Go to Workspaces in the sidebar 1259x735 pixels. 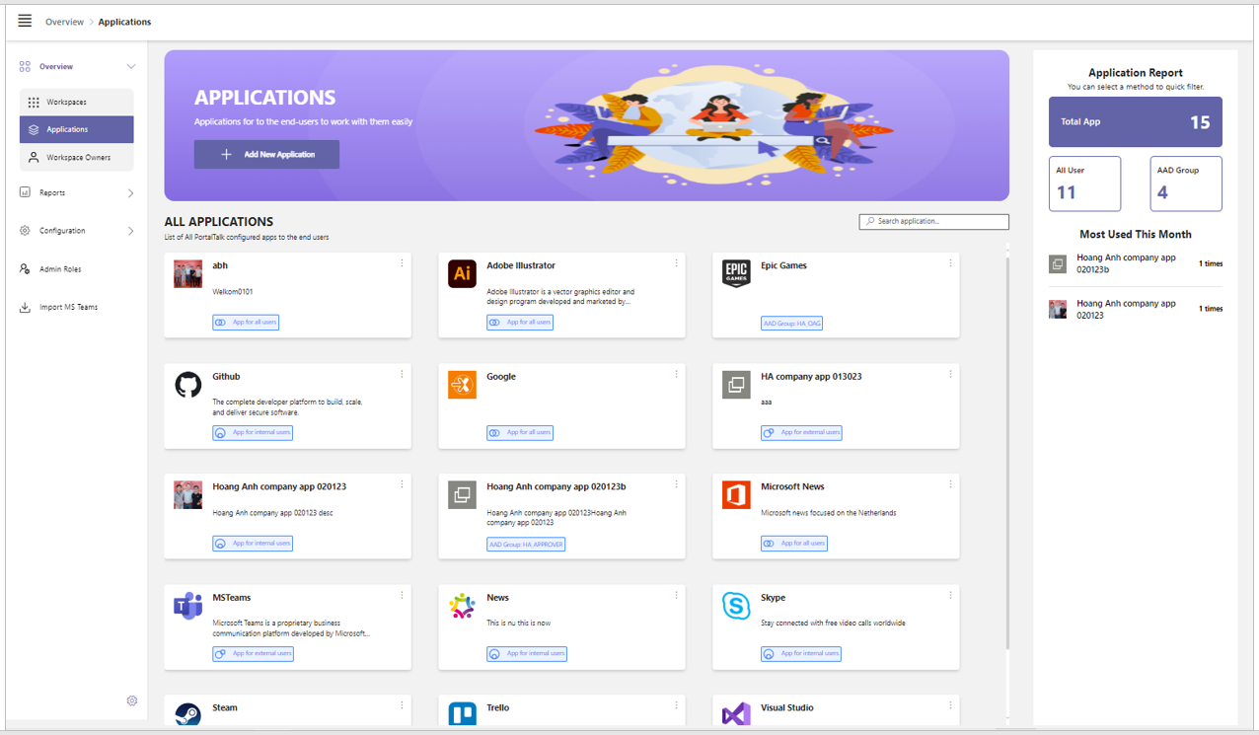(x=76, y=102)
